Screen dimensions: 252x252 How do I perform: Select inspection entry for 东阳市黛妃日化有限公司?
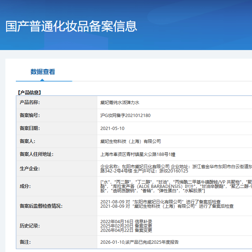(161, 202)
